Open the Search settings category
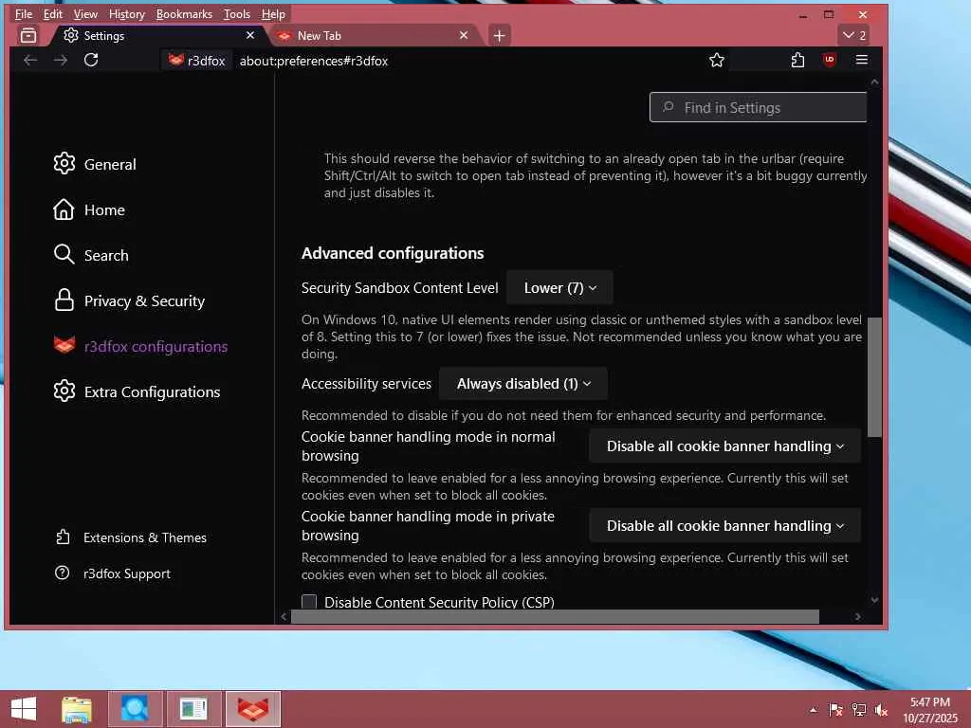 pyautogui.click(x=91, y=255)
